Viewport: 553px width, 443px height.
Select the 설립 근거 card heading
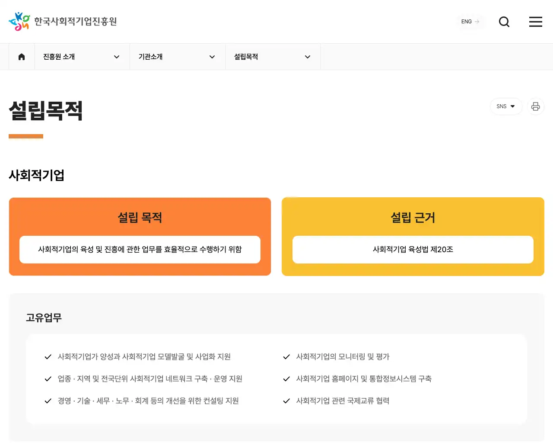tap(413, 217)
